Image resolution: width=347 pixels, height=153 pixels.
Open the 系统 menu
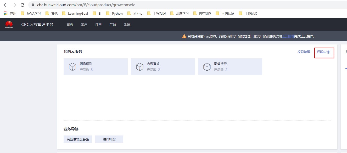(127, 25)
